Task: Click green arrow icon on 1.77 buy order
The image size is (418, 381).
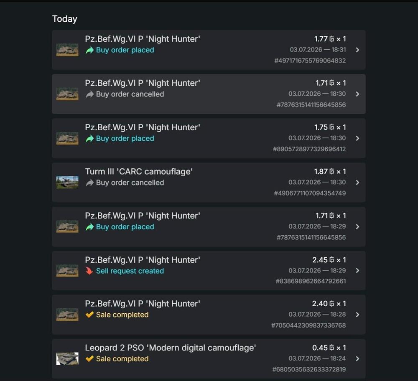Action: pos(89,50)
